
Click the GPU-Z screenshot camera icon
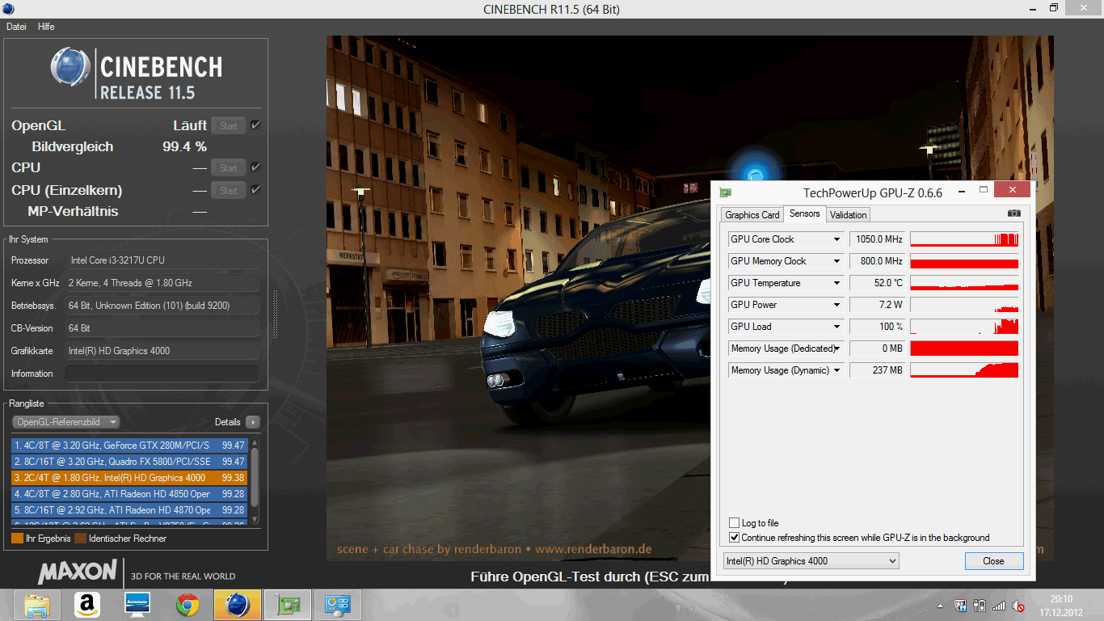(1013, 213)
